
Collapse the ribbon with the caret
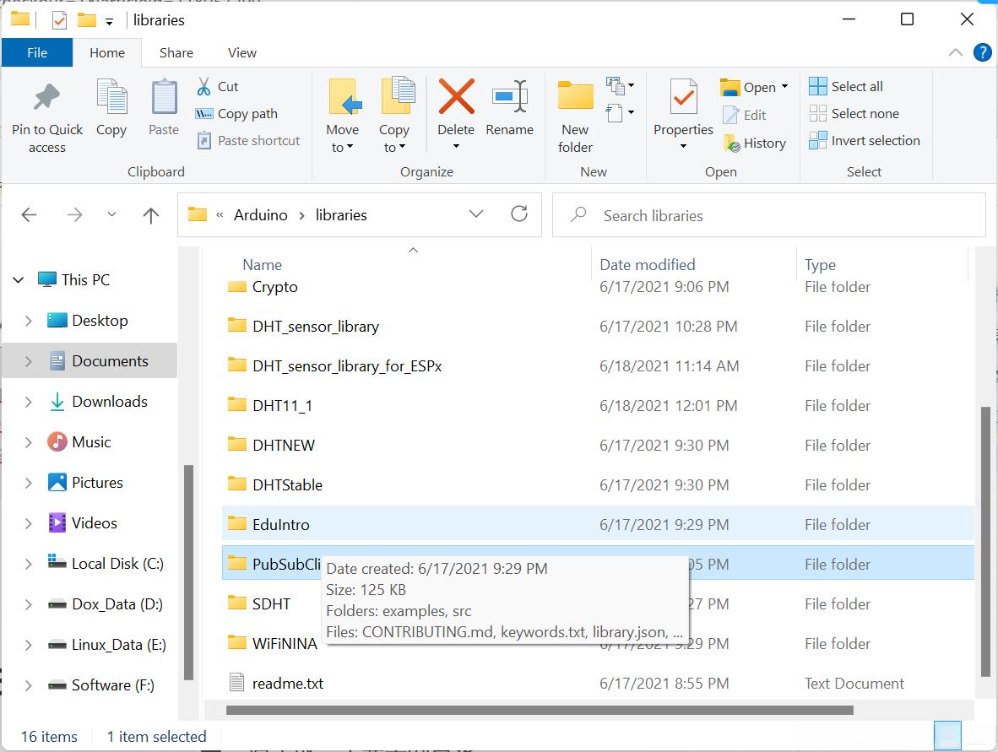click(x=955, y=53)
